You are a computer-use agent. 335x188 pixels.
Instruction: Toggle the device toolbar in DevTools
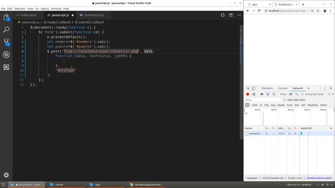[253, 88]
